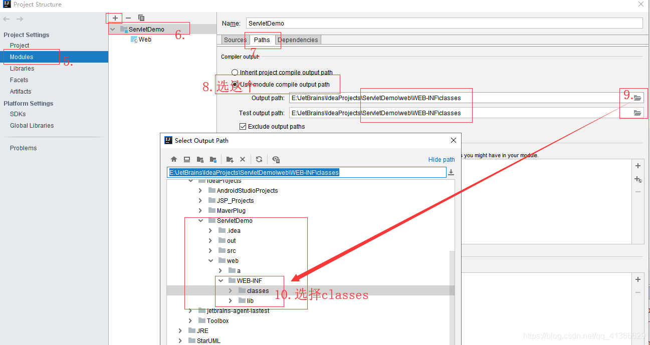Viewport: 650px width, 345px height.
Task: Collapse ServletDemo folder in file tree
Action: click(200, 221)
